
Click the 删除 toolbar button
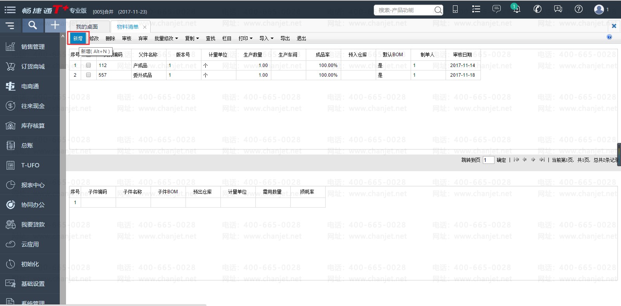(110, 38)
